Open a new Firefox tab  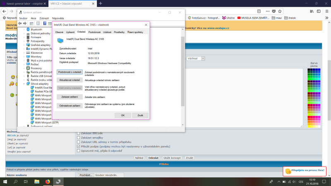[101, 4]
